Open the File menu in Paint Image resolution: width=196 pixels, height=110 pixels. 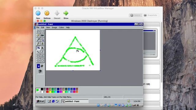(x=38, y=28)
